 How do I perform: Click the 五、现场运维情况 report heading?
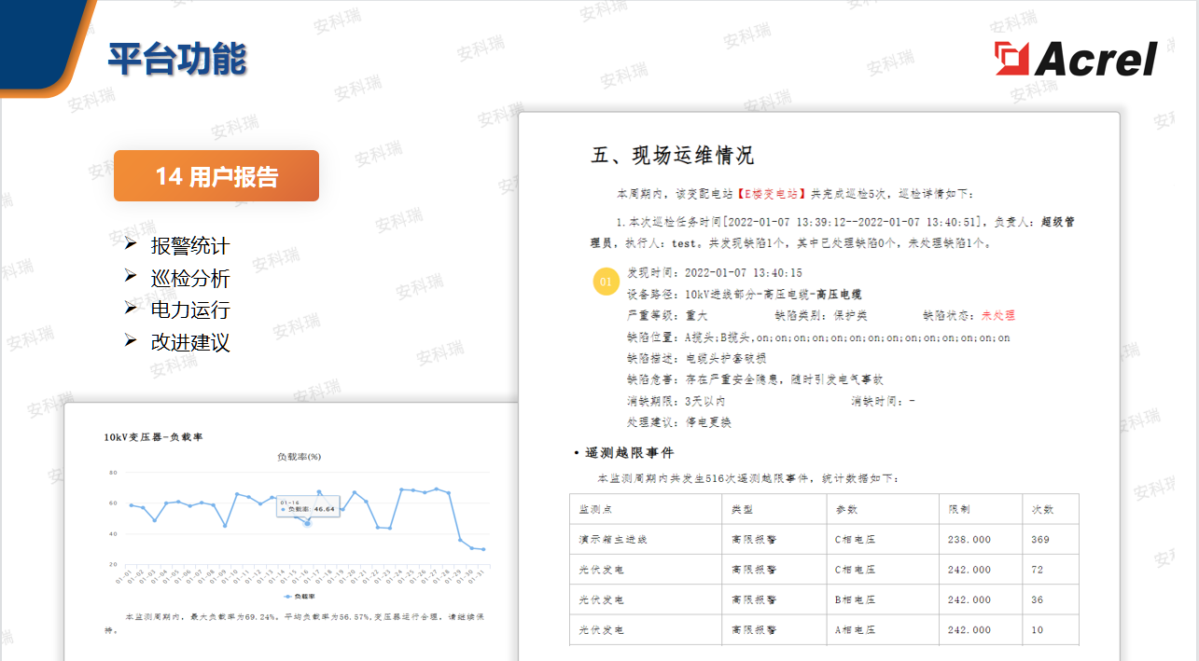673,156
